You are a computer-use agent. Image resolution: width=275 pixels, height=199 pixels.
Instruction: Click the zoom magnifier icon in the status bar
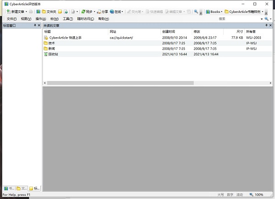pos(251,194)
